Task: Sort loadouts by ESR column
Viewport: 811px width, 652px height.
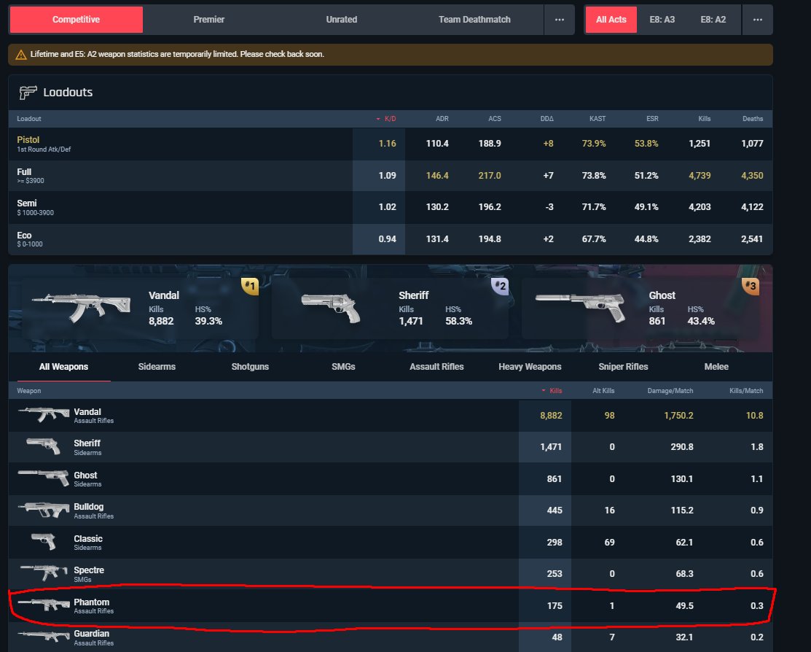Action: [x=652, y=119]
